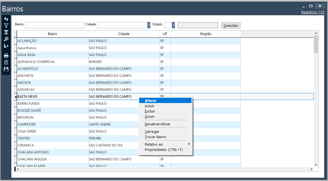Select Trocar Bairro menu option
Screen dimensions: 328x181
point(155,137)
